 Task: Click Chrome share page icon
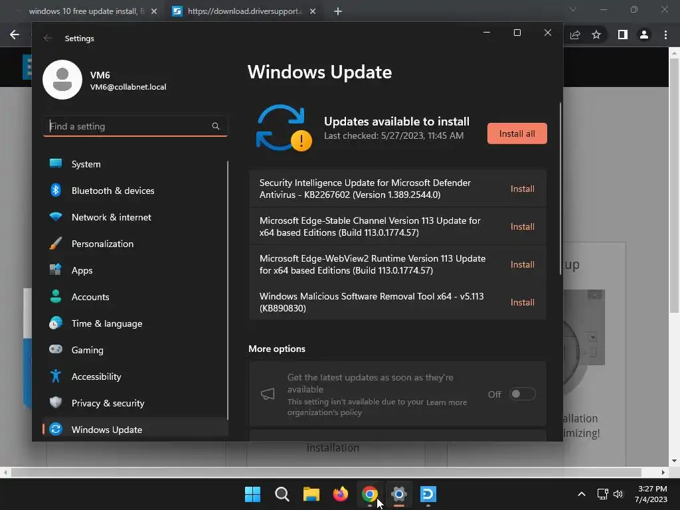pyautogui.click(x=575, y=35)
